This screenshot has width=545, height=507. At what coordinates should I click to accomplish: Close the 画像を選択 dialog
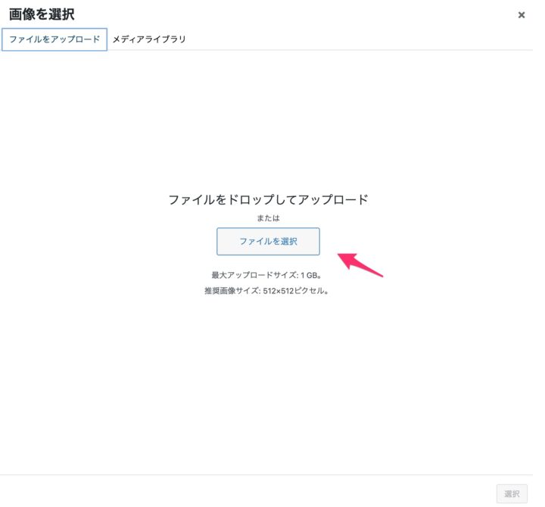pyautogui.click(x=521, y=15)
